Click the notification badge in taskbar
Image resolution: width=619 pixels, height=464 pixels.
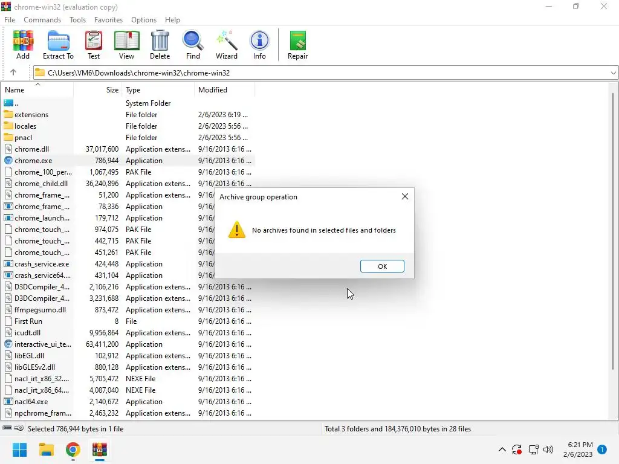click(602, 449)
